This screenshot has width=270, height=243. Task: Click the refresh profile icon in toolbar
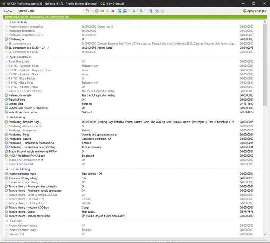pyautogui.click(x=97, y=11)
